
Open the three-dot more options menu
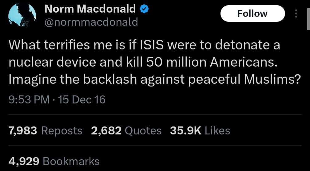pos(296,14)
